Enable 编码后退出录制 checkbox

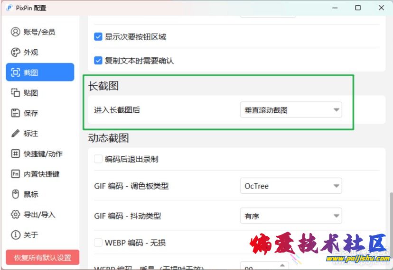point(98,159)
